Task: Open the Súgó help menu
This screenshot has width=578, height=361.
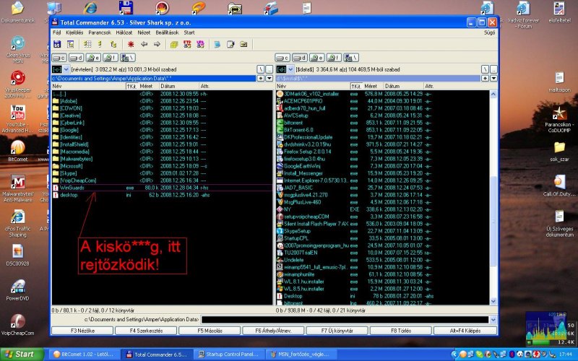Action: (489, 32)
